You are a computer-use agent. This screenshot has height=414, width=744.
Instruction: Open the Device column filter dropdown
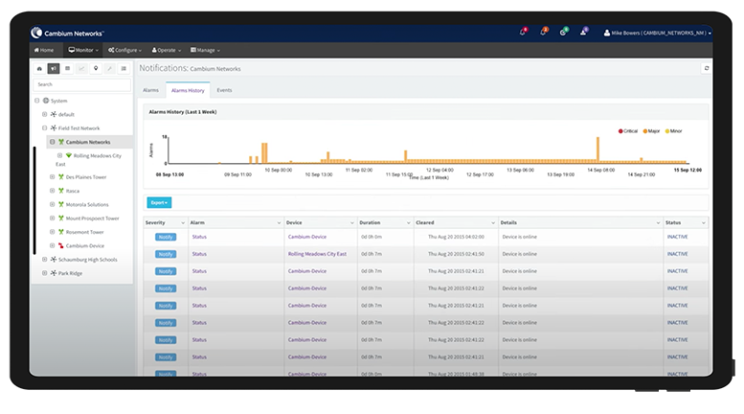352,222
